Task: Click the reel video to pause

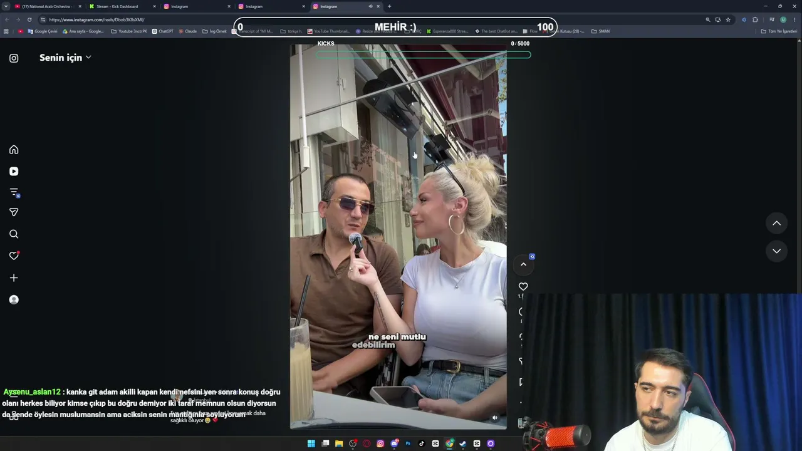Action: (x=398, y=237)
